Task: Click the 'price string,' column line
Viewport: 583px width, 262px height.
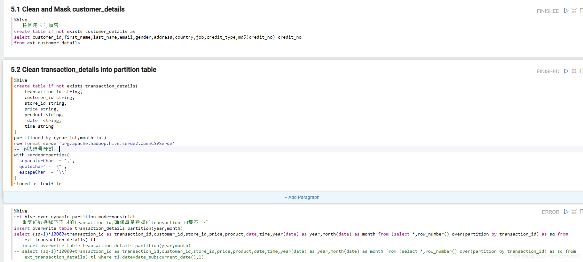Action: pos(42,109)
